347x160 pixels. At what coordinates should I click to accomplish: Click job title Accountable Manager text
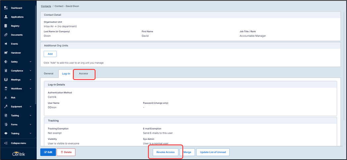click(253, 36)
